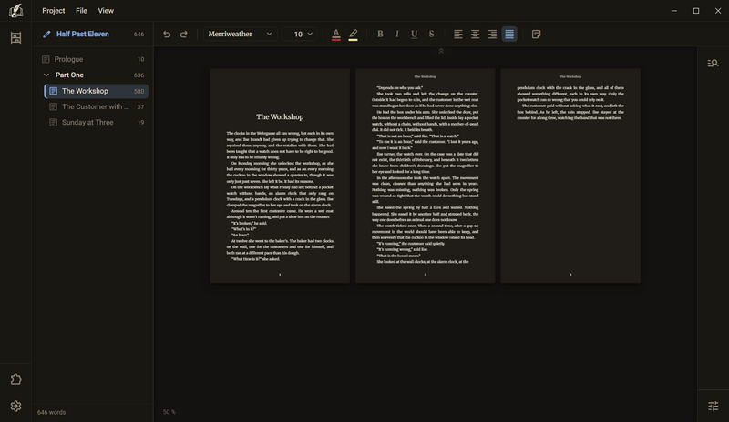Select The Customer with... chapter
729x422 pixels.
click(97, 106)
